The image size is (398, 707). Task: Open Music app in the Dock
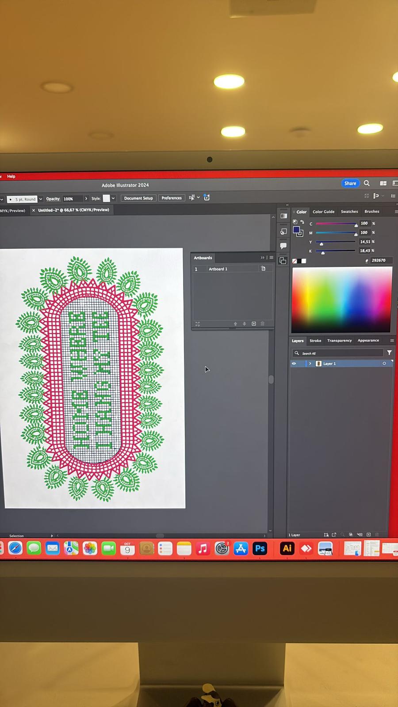click(203, 549)
